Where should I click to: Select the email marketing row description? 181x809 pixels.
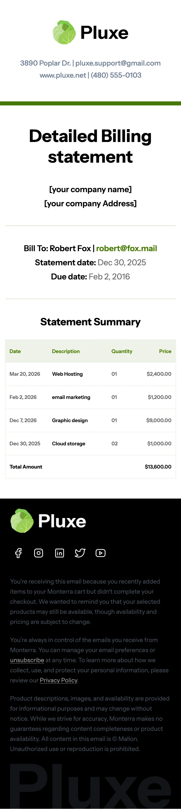click(x=71, y=397)
